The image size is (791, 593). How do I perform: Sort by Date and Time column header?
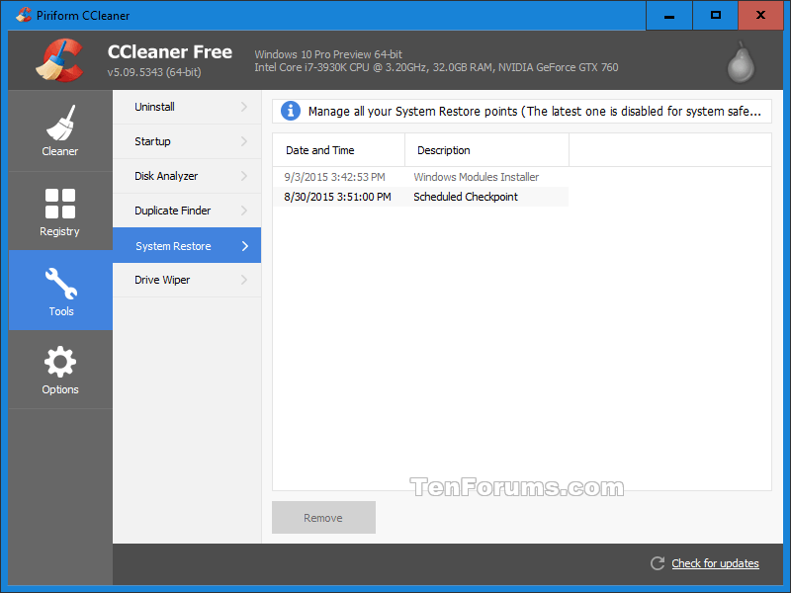point(319,150)
